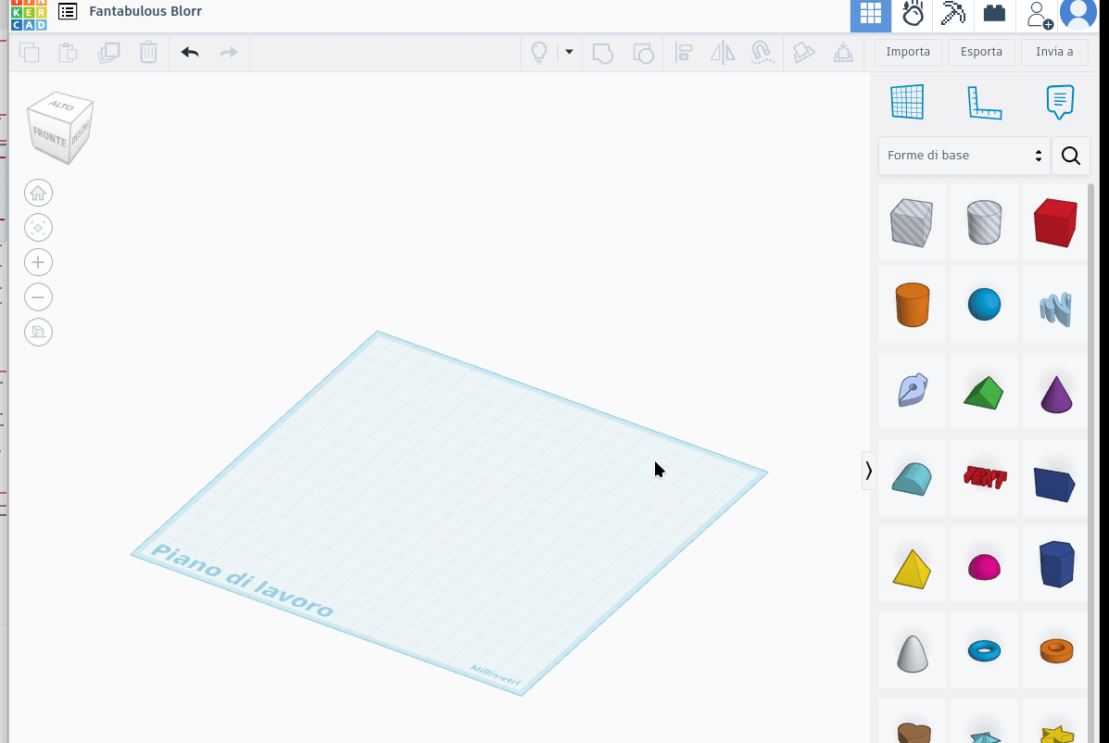The width and height of the screenshot is (1109, 743).
Task: Pick the striped Box hole shape
Action: pos(912,222)
